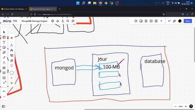Choose the pen option in pen panel
This screenshot has width=195, height=110.
12,45
